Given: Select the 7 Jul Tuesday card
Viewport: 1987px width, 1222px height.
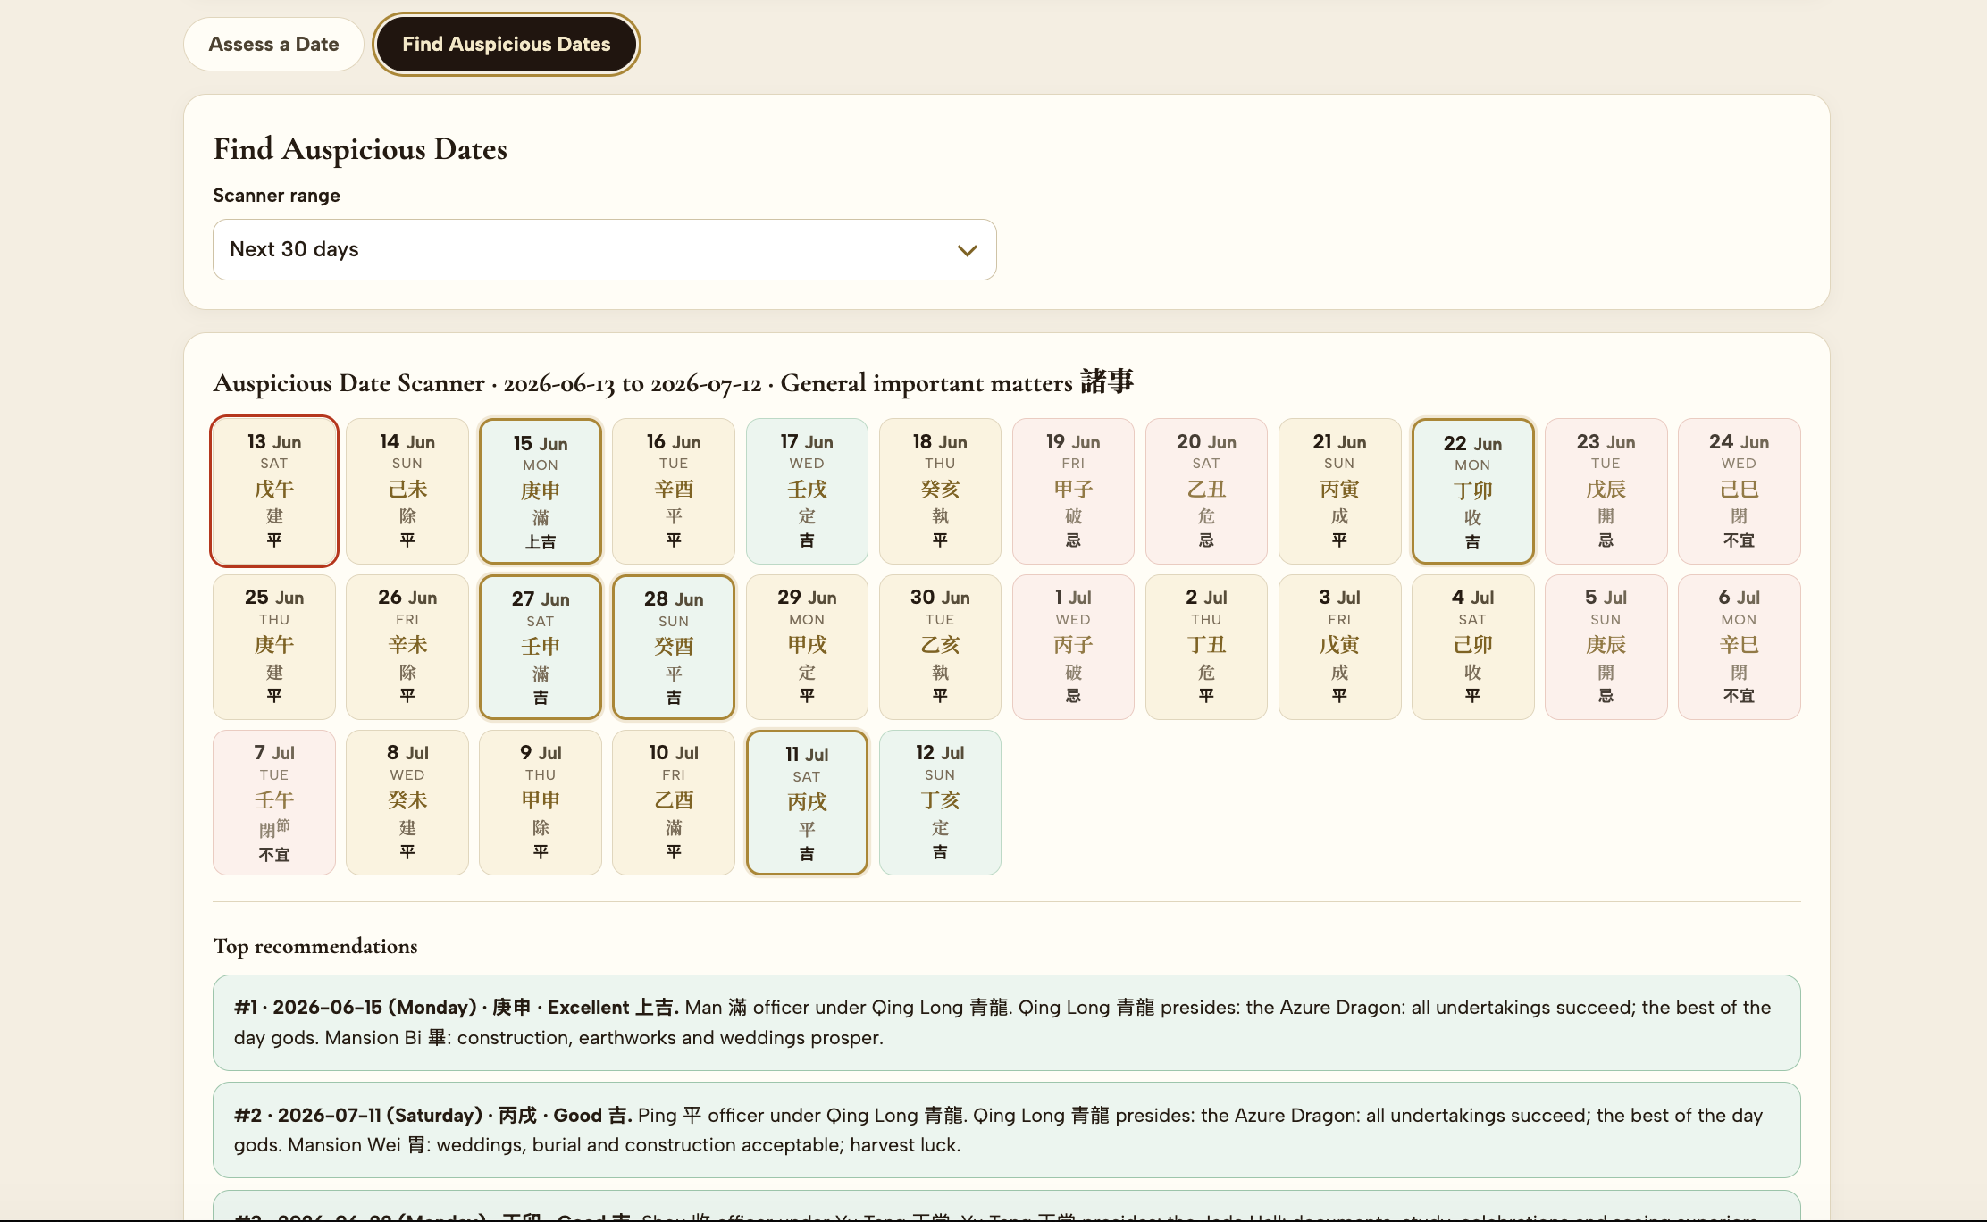Looking at the screenshot, I should pos(274,802).
